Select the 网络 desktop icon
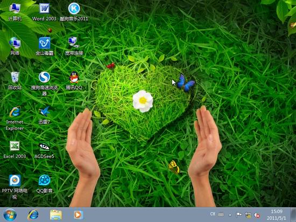Viewport: 296px width, 222px height. [15, 46]
